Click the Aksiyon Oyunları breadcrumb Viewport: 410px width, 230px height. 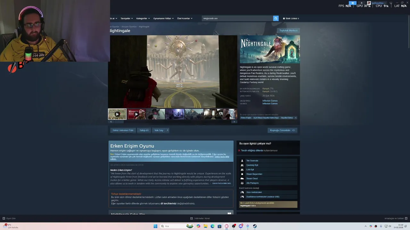tap(129, 27)
